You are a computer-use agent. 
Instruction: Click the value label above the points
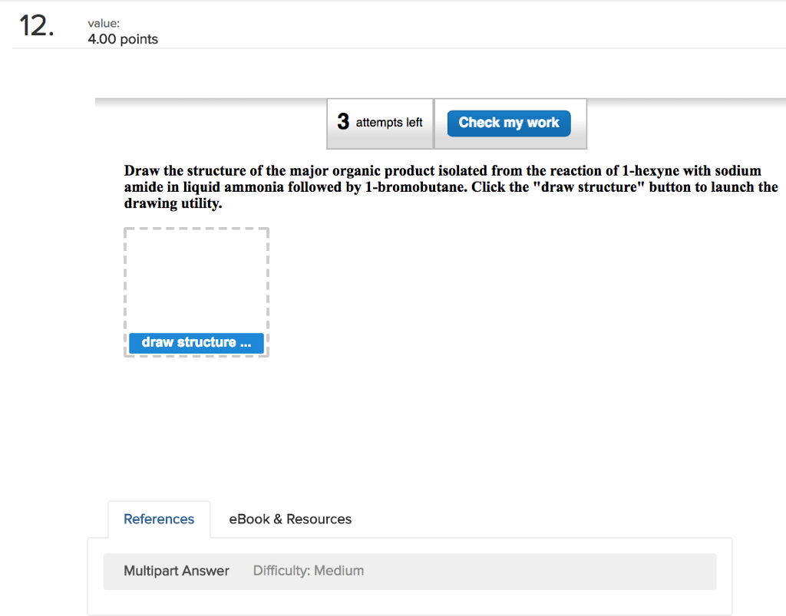(104, 23)
